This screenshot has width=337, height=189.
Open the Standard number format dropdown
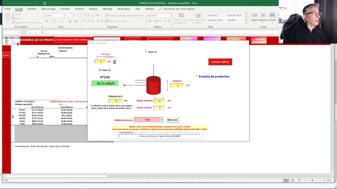(x=169, y=15)
